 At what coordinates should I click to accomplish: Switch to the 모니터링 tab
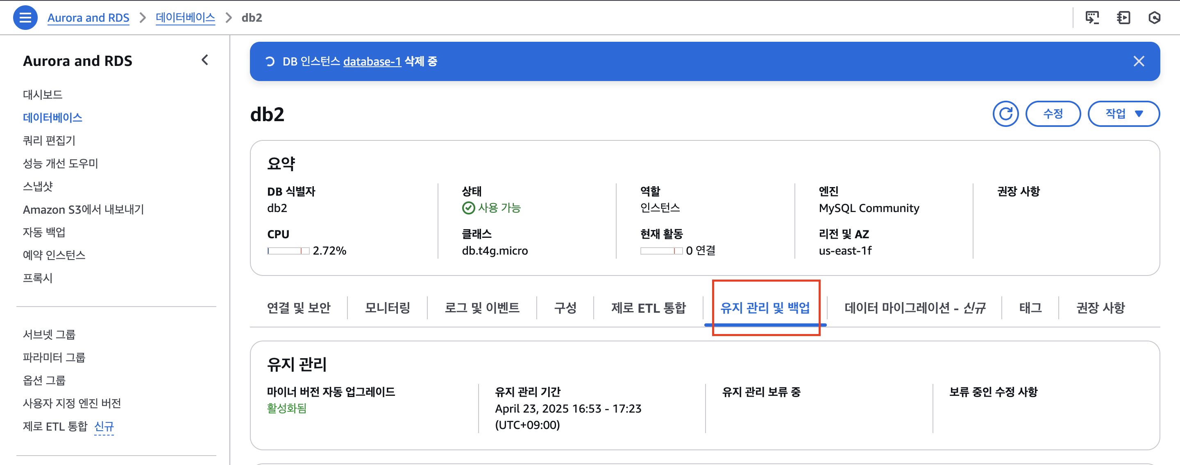click(x=387, y=307)
